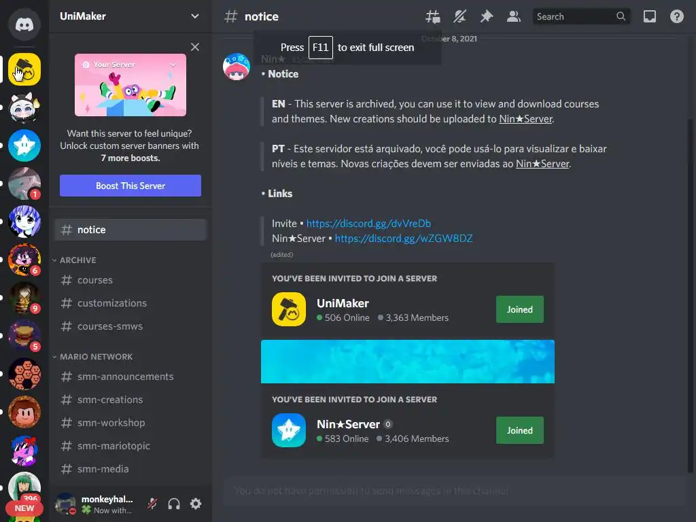Open the hexagon faces server icon

[24, 375]
